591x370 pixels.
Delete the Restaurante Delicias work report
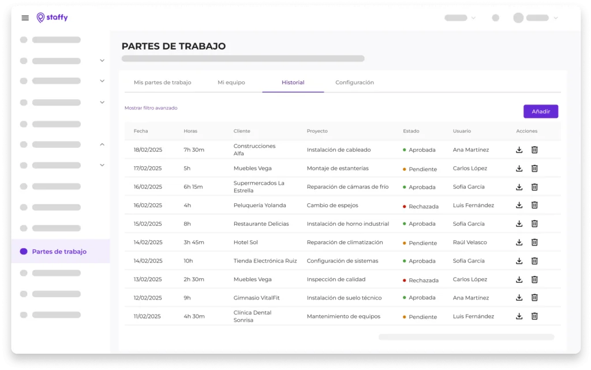534,223
